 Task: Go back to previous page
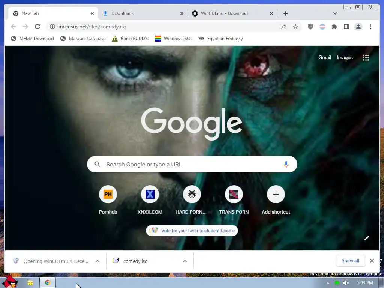pos(13,27)
